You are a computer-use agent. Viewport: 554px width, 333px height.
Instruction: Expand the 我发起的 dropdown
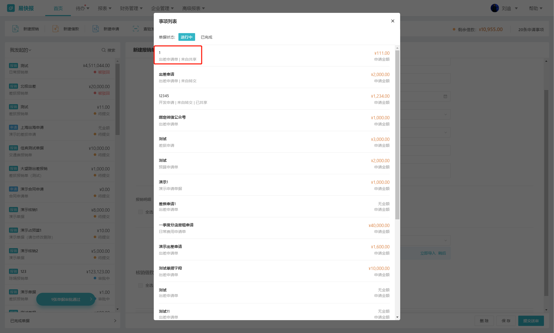[21, 50]
